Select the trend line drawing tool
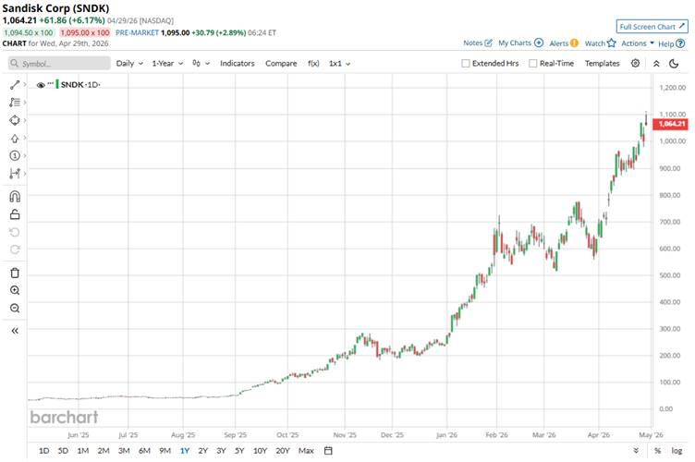Screen dimensions: 695x462 (15, 84)
